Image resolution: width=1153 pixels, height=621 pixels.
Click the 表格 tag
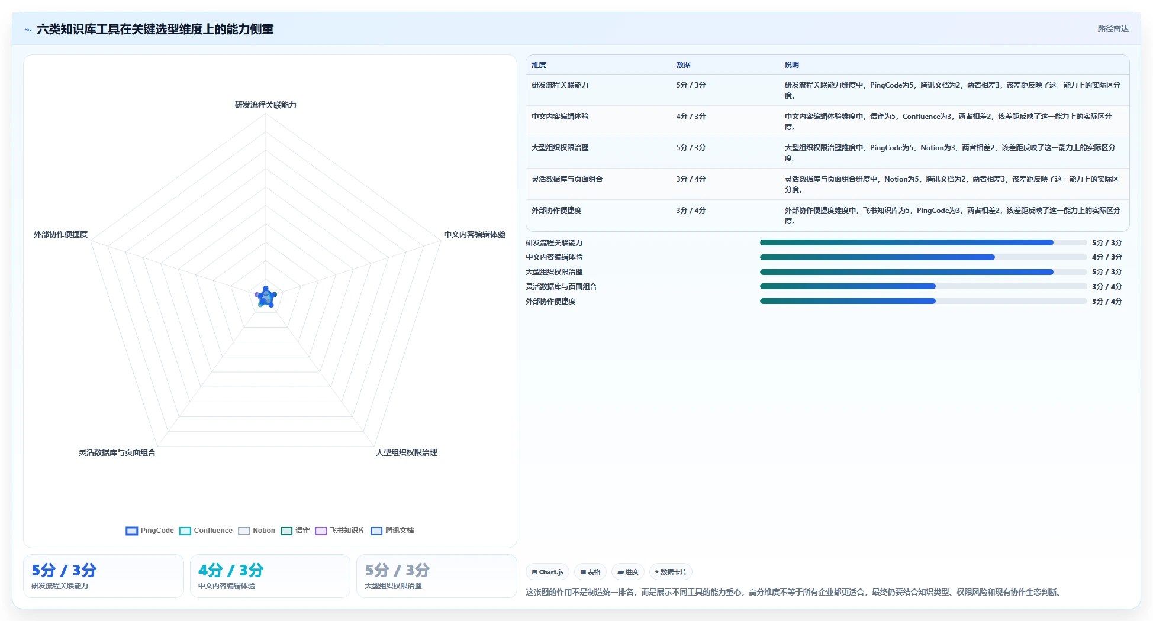click(x=590, y=572)
